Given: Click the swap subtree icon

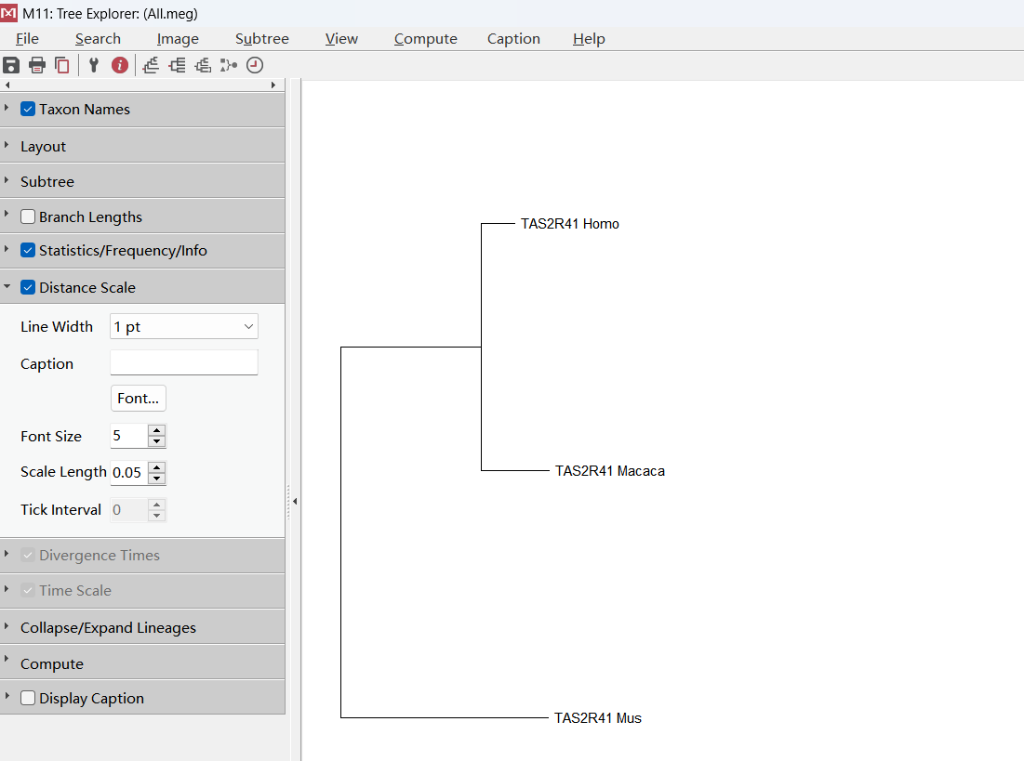Looking at the screenshot, I should point(203,65).
